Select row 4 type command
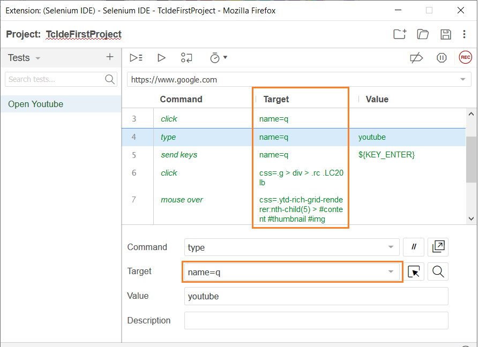This screenshot has height=347, width=479. (x=293, y=137)
